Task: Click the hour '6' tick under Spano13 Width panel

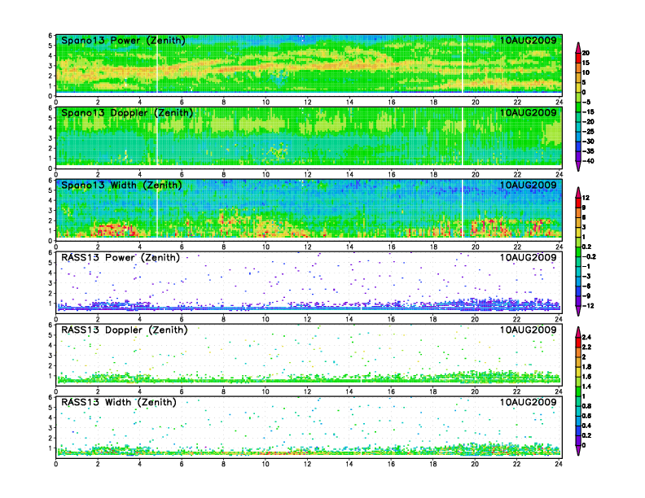Action: pyautogui.click(x=182, y=247)
